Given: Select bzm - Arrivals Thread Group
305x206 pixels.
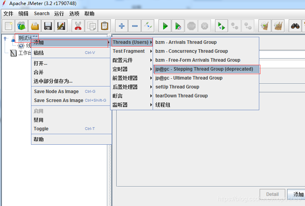Looking at the screenshot, I should [206, 42].
